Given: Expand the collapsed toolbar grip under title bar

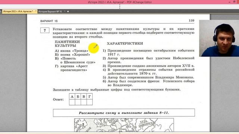Looking at the screenshot, I should click(x=119, y=6).
